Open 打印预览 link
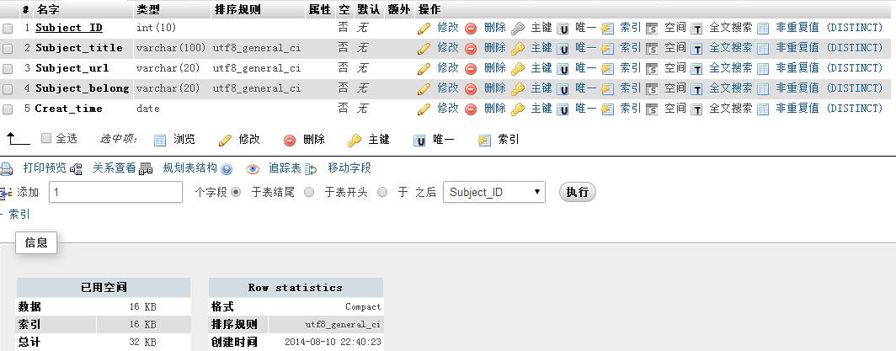This screenshot has height=351, width=896. coord(45,168)
